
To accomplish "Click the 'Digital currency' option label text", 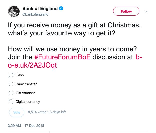I will click(28, 102).
